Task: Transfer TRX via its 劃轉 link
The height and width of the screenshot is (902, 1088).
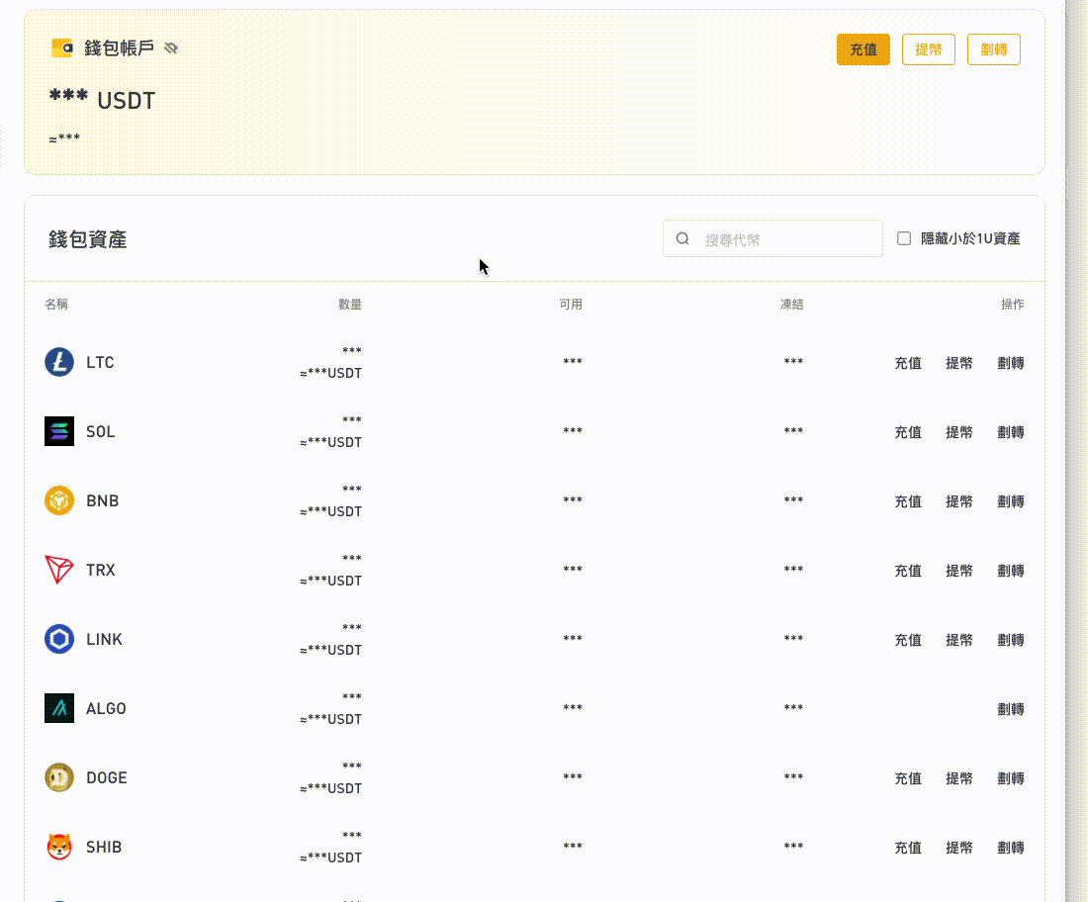Action: coord(1010,571)
